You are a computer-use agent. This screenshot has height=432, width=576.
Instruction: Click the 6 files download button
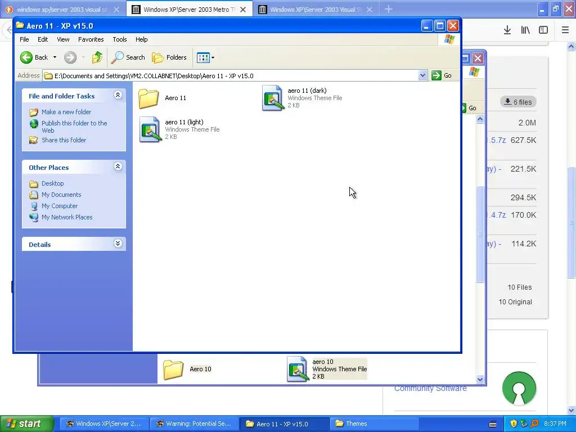click(x=518, y=102)
